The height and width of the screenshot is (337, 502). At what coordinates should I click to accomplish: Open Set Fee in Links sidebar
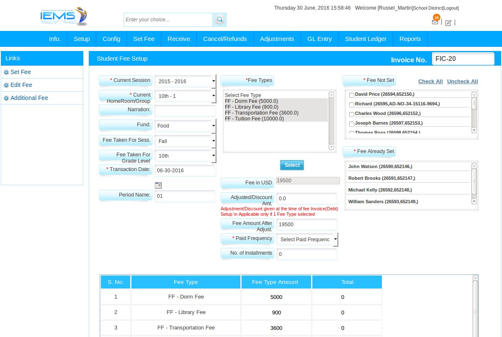21,72
